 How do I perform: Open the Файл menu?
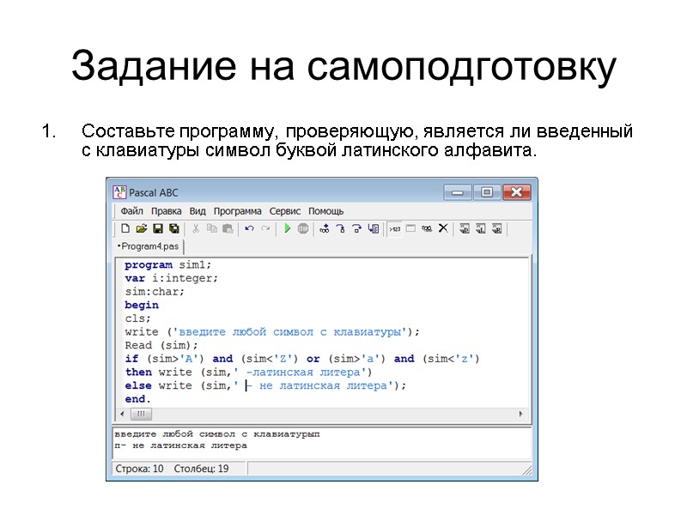point(132,211)
